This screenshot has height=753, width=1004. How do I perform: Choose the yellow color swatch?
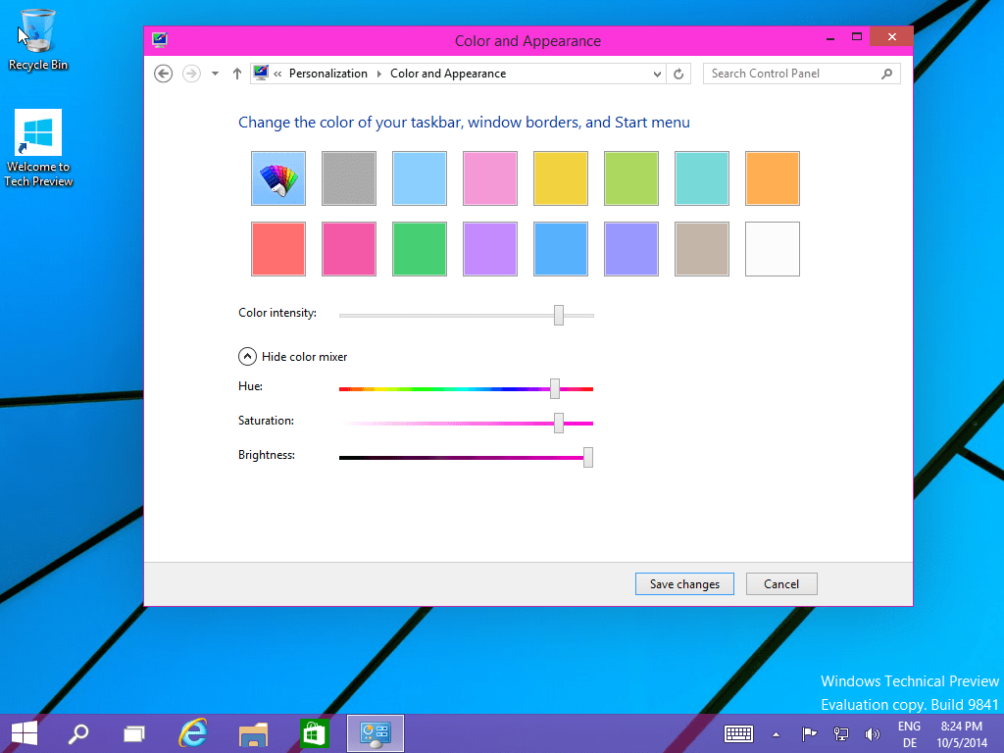[561, 178]
